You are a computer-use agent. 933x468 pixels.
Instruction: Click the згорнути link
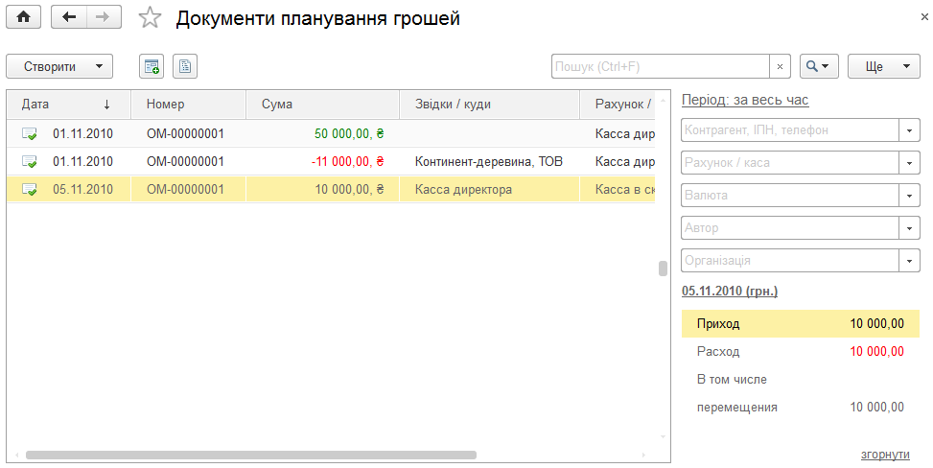coord(885,455)
